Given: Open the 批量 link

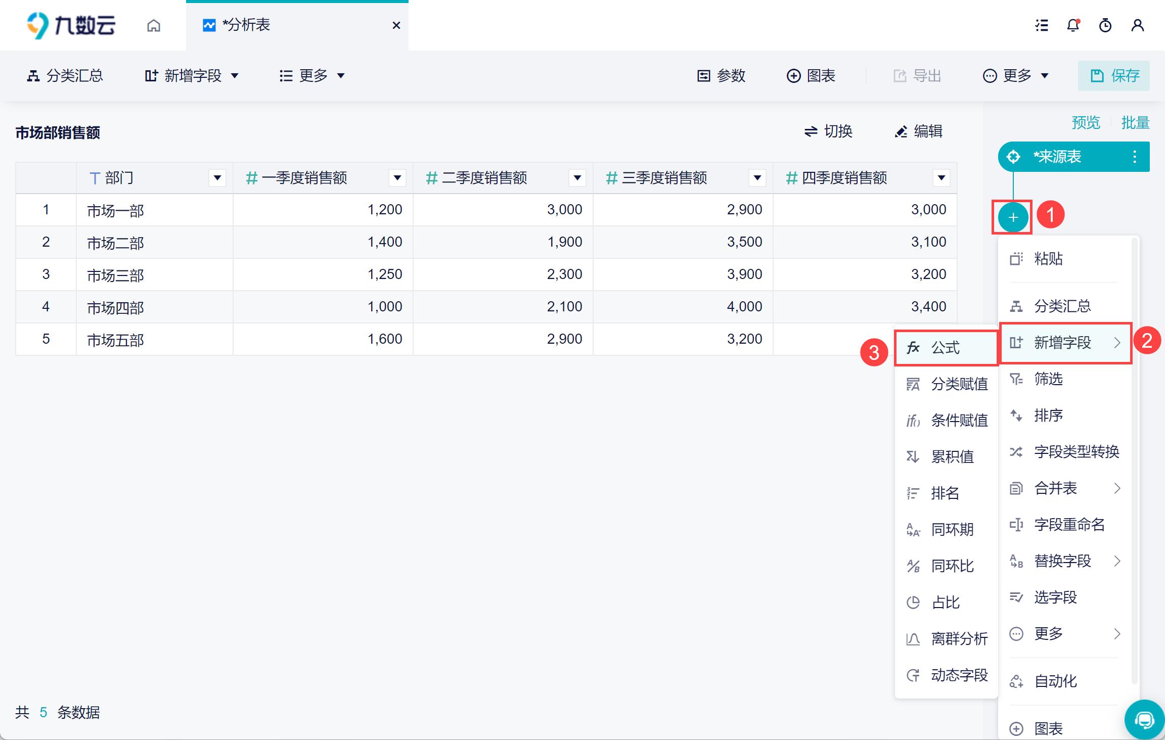Looking at the screenshot, I should tap(1136, 122).
